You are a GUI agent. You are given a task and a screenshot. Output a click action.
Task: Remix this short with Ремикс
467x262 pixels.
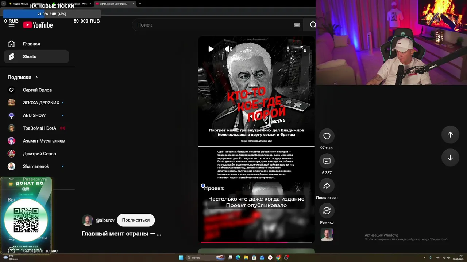327,210
